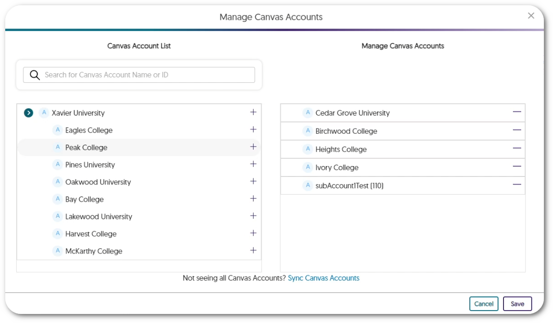
Task: Select Oakwood University from the Canvas Account List
Action: tap(98, 182)
